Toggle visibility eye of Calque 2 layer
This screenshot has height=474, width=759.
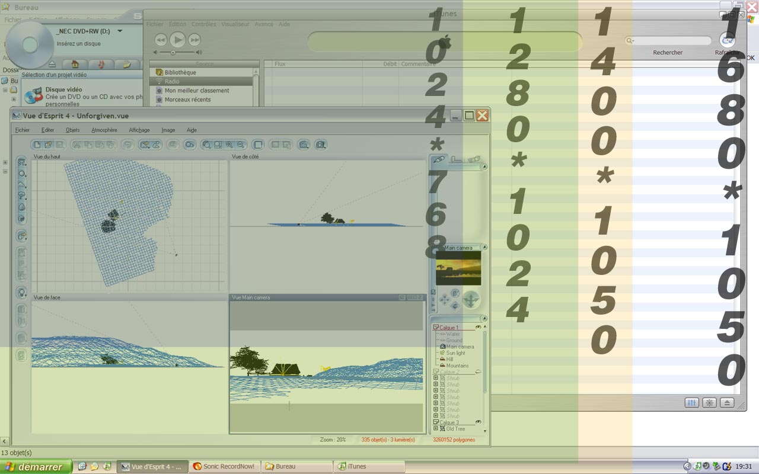click(478, 372)
